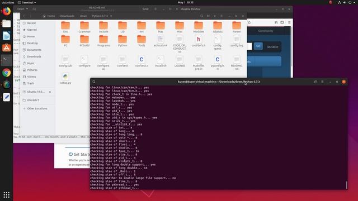Select the confdefs.h header file

199,41
